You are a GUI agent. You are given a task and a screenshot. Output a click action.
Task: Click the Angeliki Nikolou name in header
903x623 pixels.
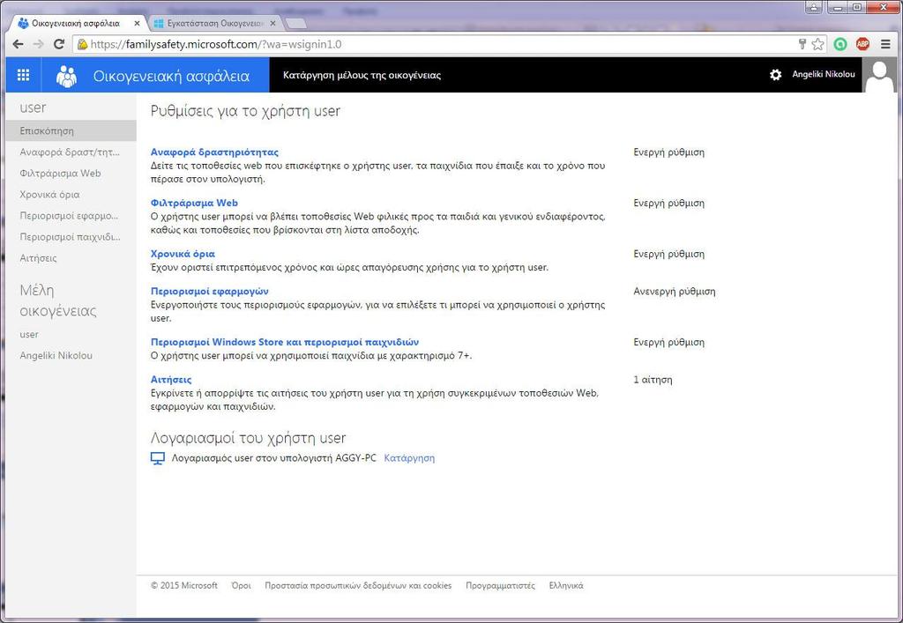pos(824,74)
